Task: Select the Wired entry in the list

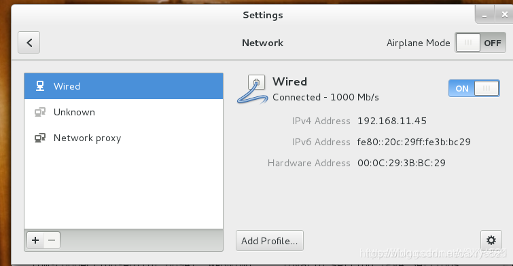Action: click(x=124, y=86)
